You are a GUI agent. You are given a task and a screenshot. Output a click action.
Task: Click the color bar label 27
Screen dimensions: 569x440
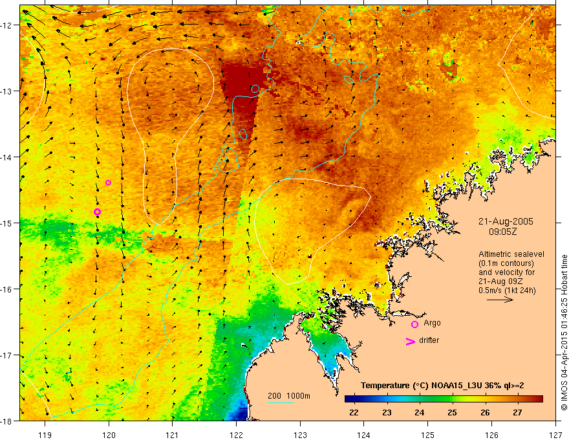pyautogui.click(x=517, y=412)
